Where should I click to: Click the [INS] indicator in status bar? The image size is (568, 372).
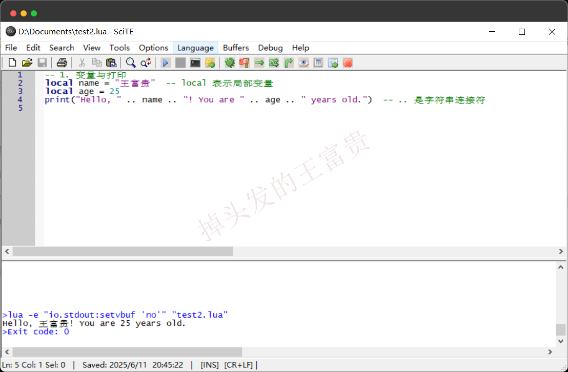coord(209,365)
